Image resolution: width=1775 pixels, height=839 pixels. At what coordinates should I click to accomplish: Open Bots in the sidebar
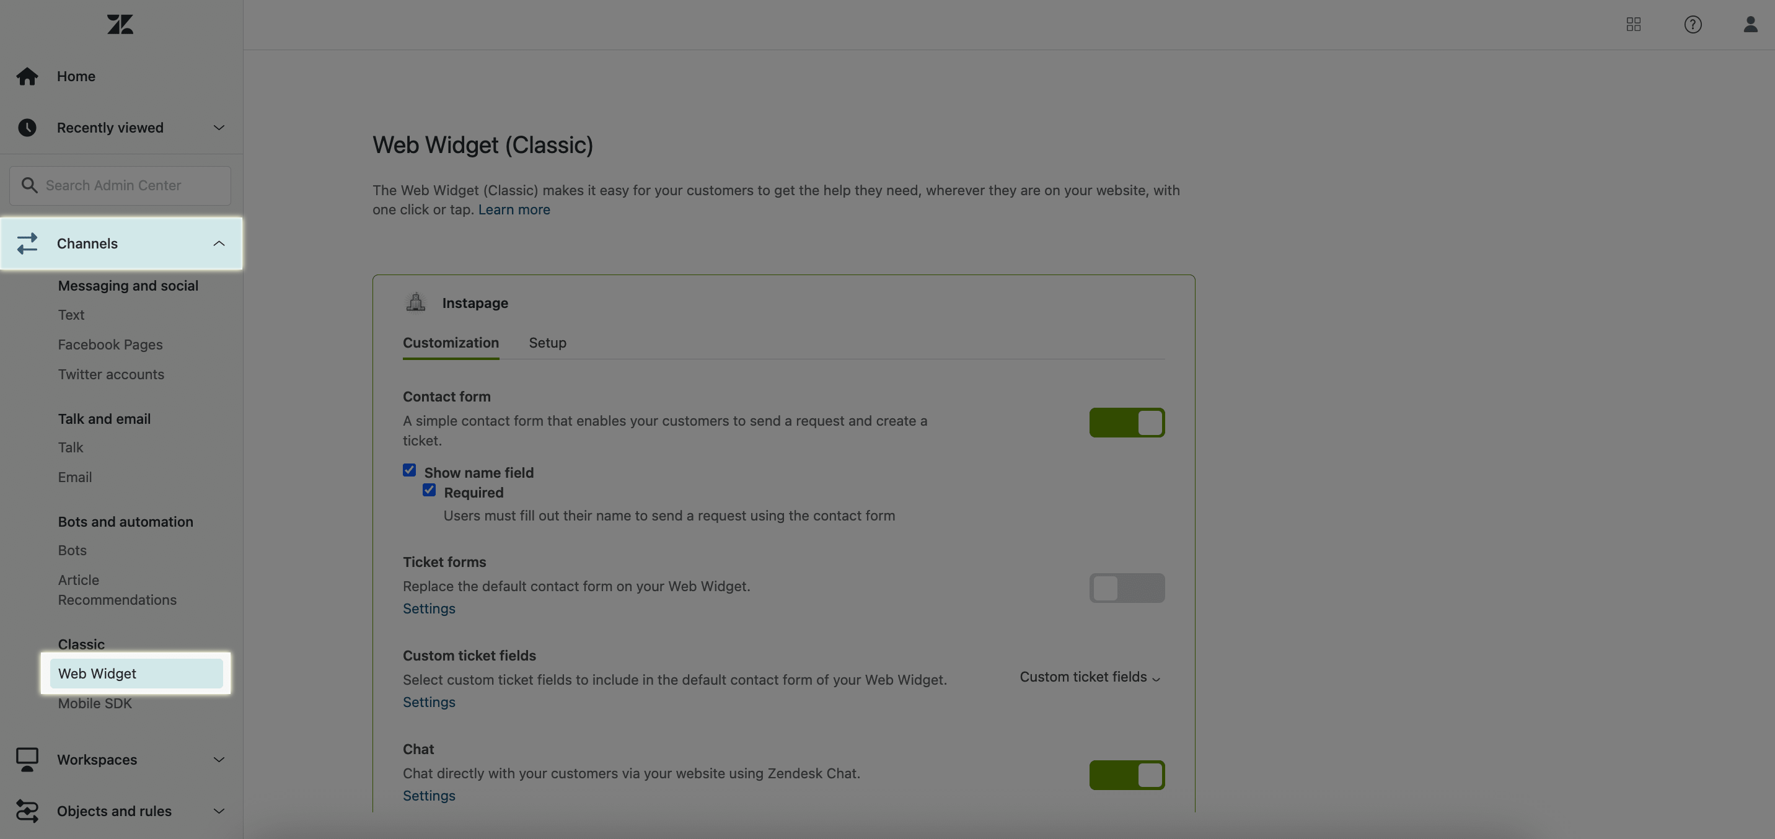click(x=73, y=550)
